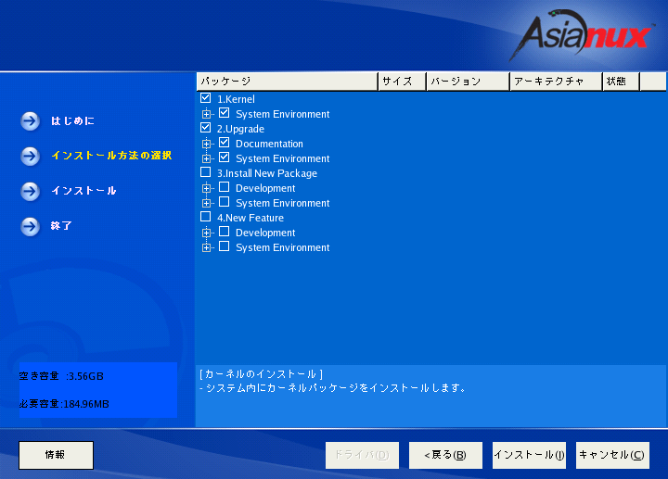Click the arrow icon beside 終了

[31, 226]
